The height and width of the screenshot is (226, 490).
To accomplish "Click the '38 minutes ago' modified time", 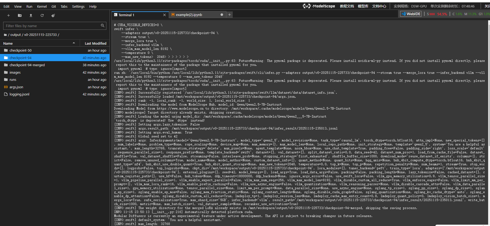I will [x=94, y=65].
